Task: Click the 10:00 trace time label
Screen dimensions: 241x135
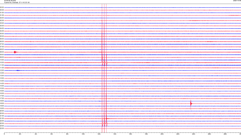Action: (x=2, y=60)
